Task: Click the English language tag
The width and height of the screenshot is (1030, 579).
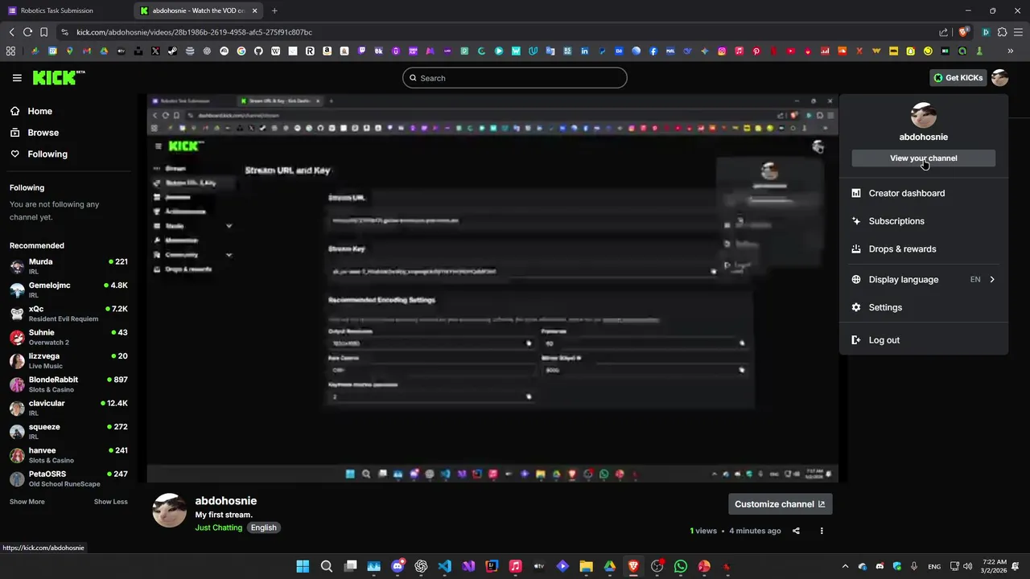Action: pyautogui.click(x=263, y=528)
